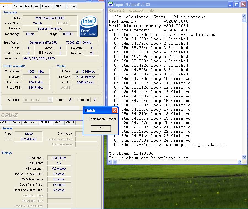Viewport: 248px width, 209px height.
Task: Click the processor Name field Intel Core Duo T2300E
Action: coord(50,18)
